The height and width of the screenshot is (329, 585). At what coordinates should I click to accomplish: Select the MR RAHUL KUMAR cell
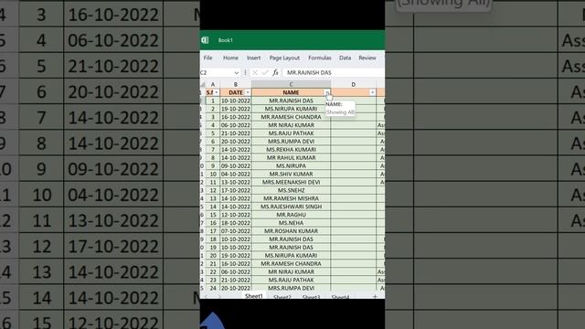(291, 158)
